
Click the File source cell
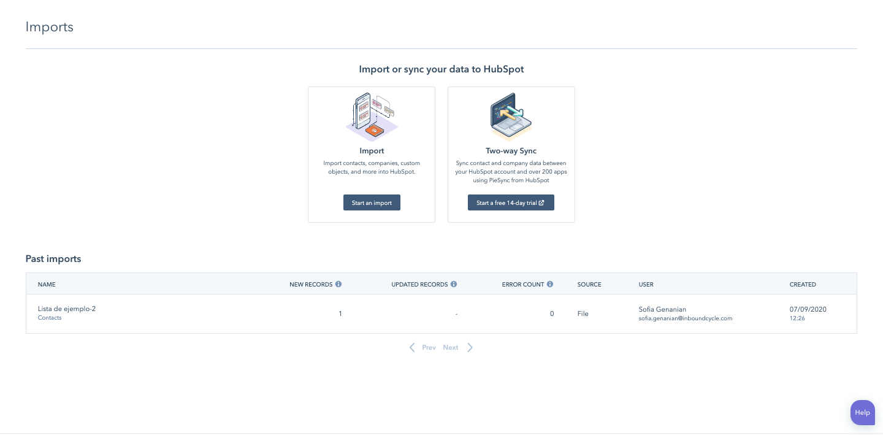[583, 314]
